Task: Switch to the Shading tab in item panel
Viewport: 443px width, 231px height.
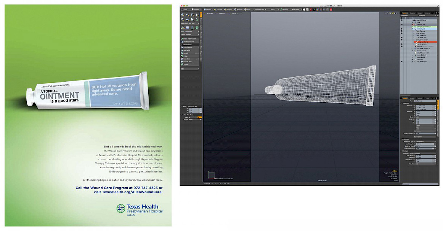Action: (413, 13)
